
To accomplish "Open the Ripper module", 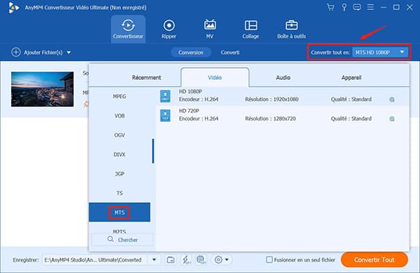I will tap(169, 29).
